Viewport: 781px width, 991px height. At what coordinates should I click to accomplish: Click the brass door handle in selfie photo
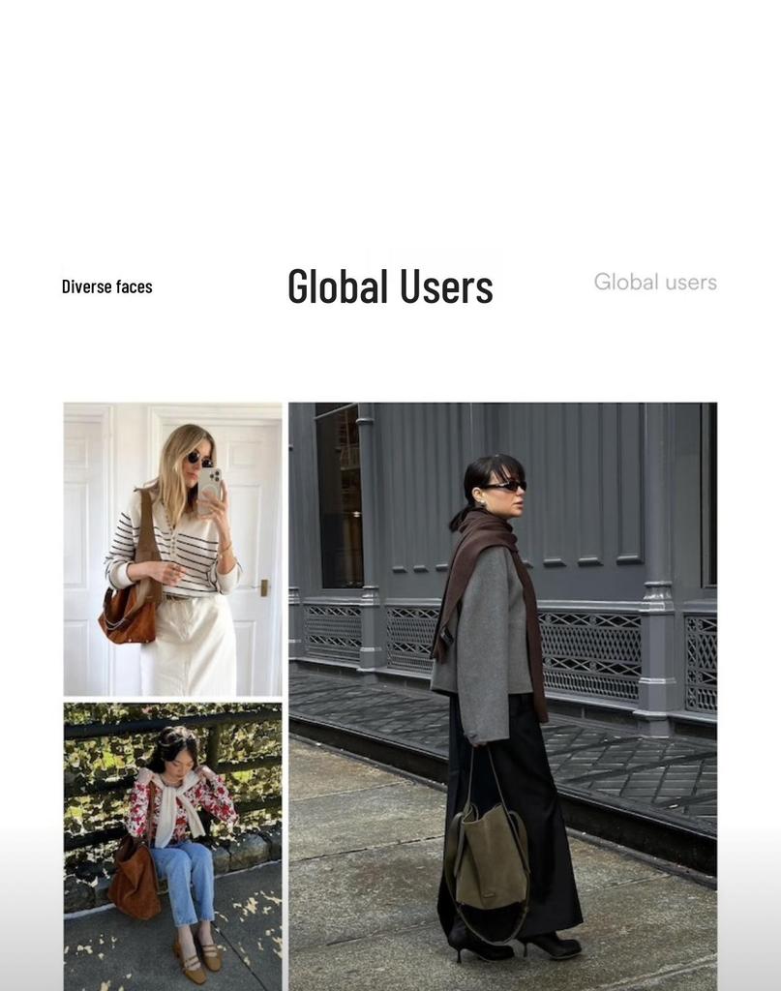[x=263, y=587]
